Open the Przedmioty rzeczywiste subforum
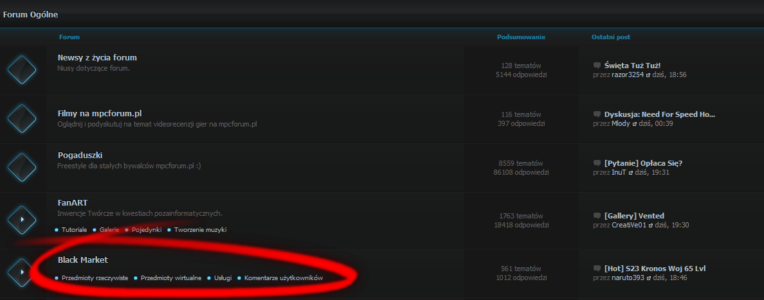The height and width of the screenshot is (300, 764). point(95,278)
